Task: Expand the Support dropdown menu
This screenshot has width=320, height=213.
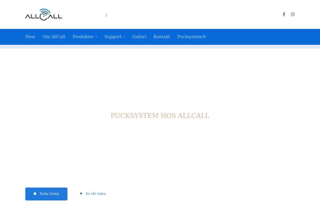Action: (x=115, y=37)
